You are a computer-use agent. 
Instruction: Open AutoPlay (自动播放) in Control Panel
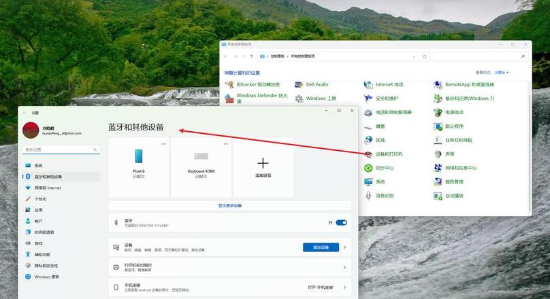[x=449, y=196]
